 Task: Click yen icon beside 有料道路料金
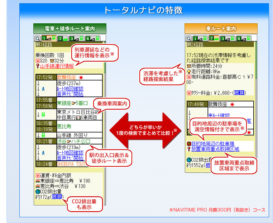click(189, 77)
